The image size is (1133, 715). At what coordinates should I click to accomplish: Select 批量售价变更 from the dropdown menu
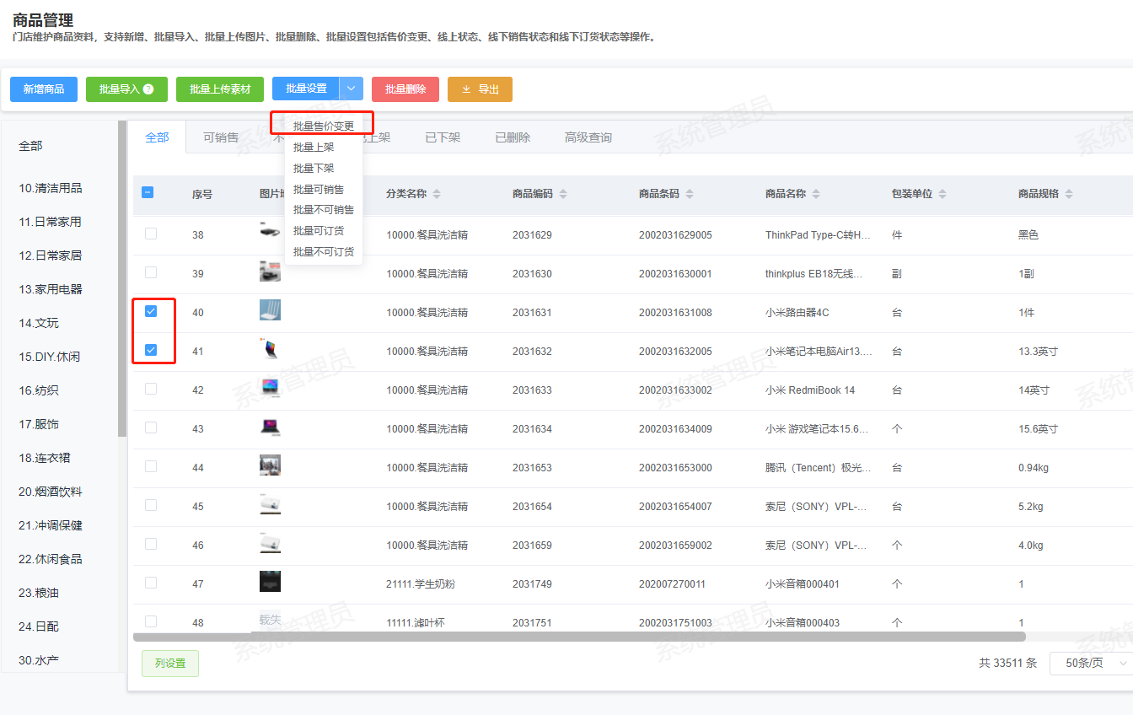pos(323,126)
